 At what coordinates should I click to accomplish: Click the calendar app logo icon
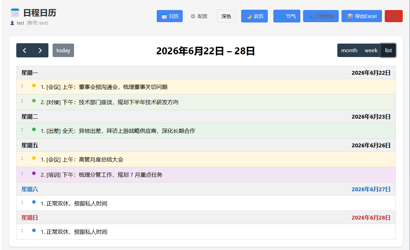tap(15, 12)
